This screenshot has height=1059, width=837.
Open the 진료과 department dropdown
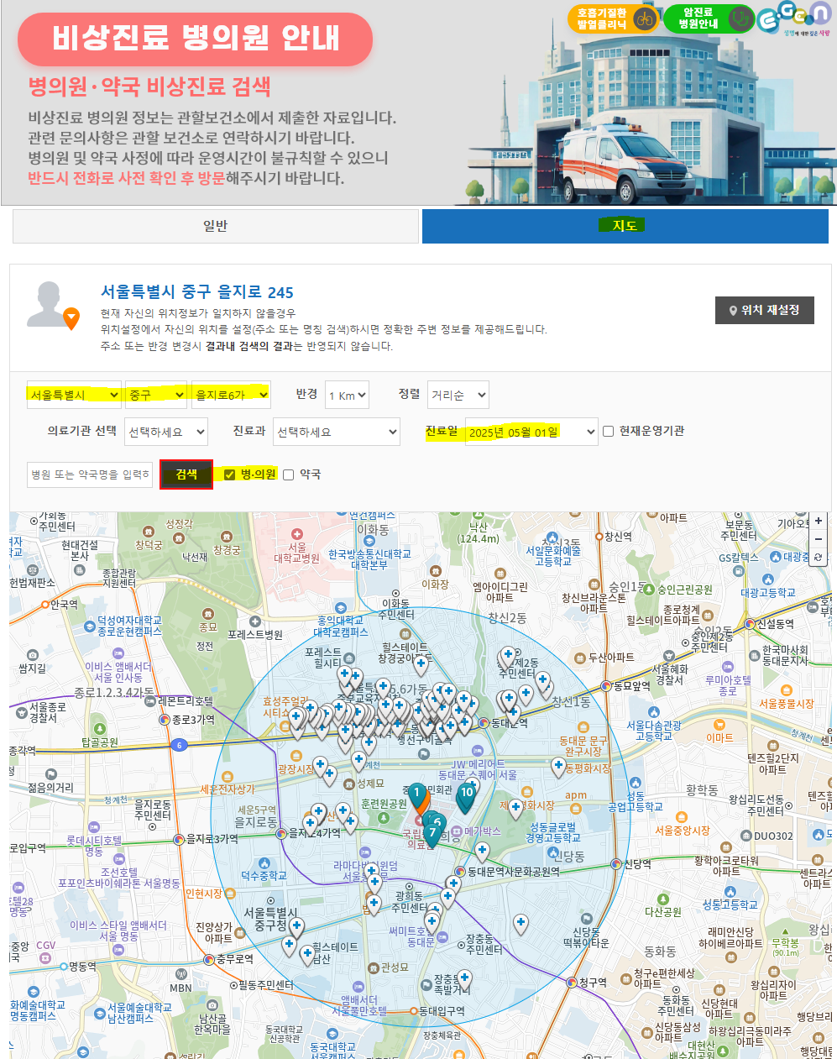(337, 432)
